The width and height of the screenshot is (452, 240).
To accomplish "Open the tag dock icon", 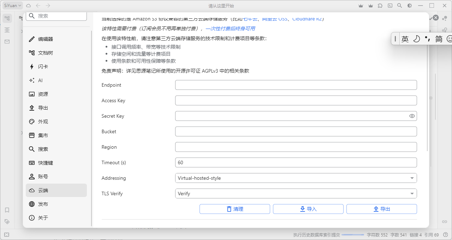I will 7,222.
